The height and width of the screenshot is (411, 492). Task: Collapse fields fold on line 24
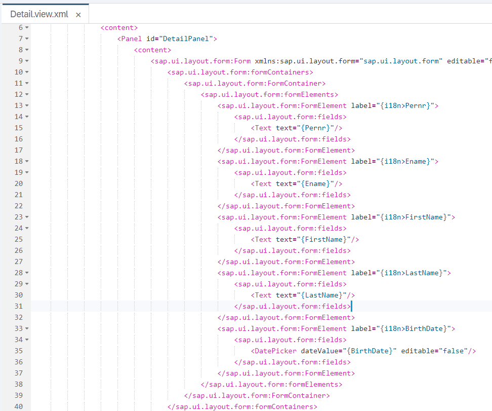[27, 229]
